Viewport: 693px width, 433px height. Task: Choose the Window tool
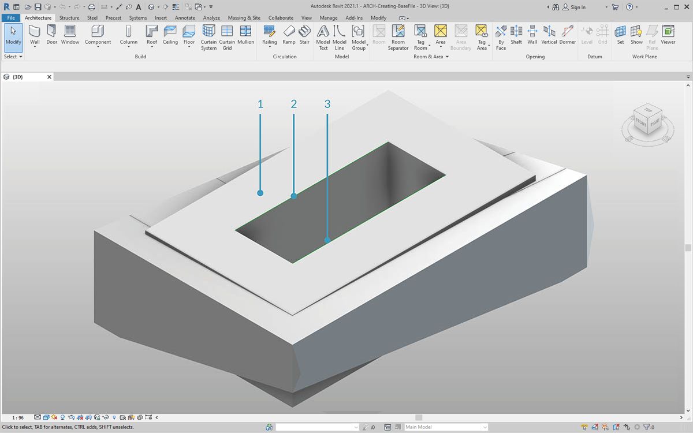pyautogui.click(x=70, y=35)
